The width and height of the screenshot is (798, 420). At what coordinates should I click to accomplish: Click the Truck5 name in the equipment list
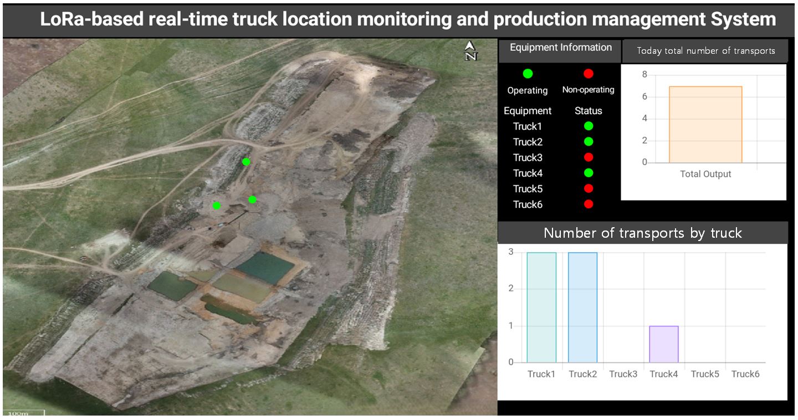coord(528,188)
